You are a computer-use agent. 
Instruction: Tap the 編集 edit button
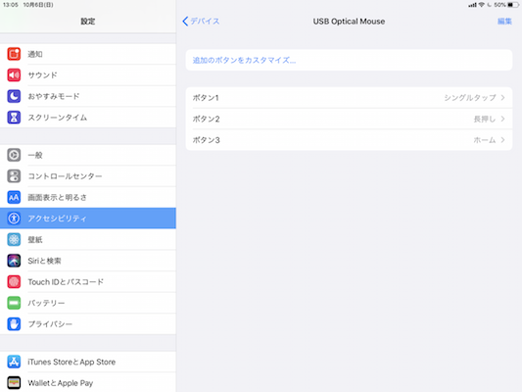(x=504, y=22)
